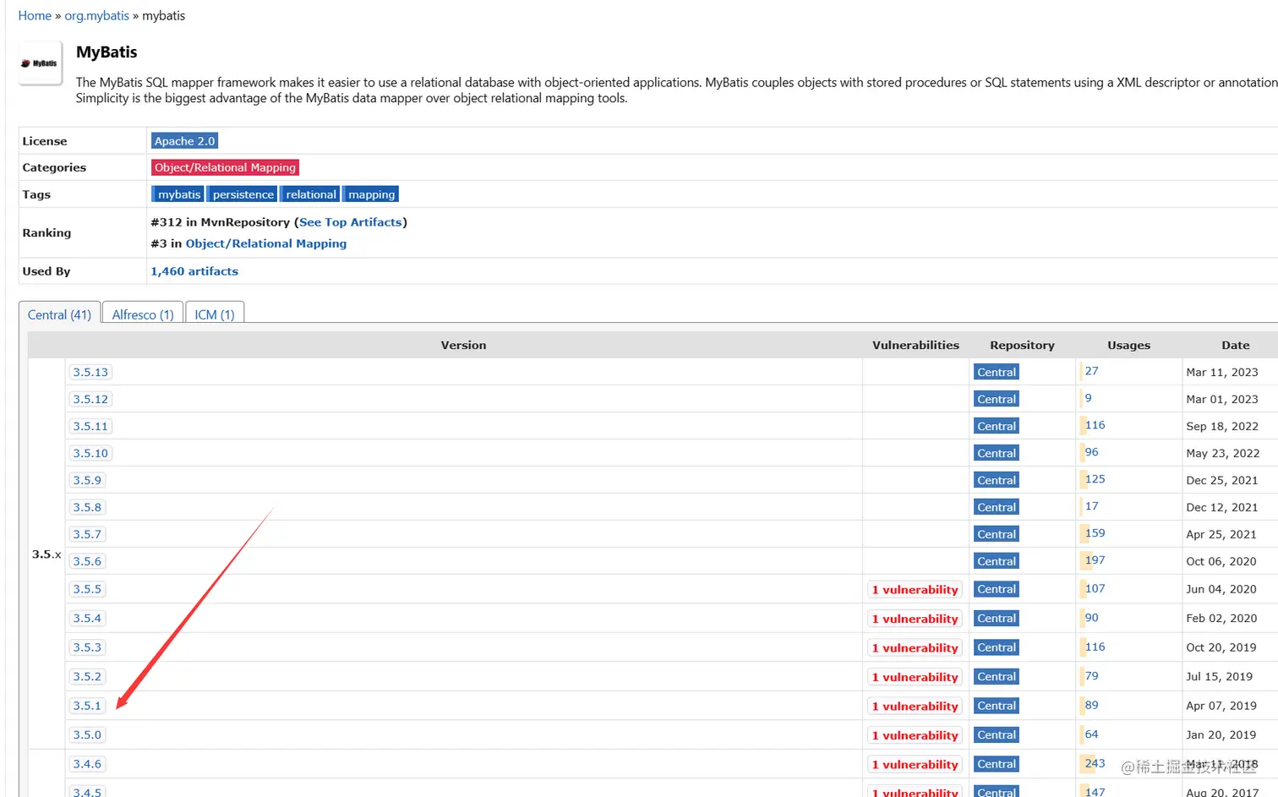
Task: Open usages count 96 for 3.5.10
Action: [x=1091, y=452]
